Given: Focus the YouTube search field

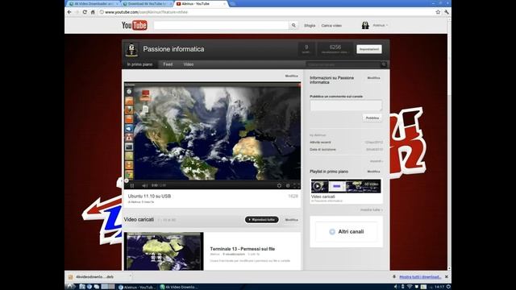Looking at the screenshot, I should pyautogui.click(x=221, y=25).
